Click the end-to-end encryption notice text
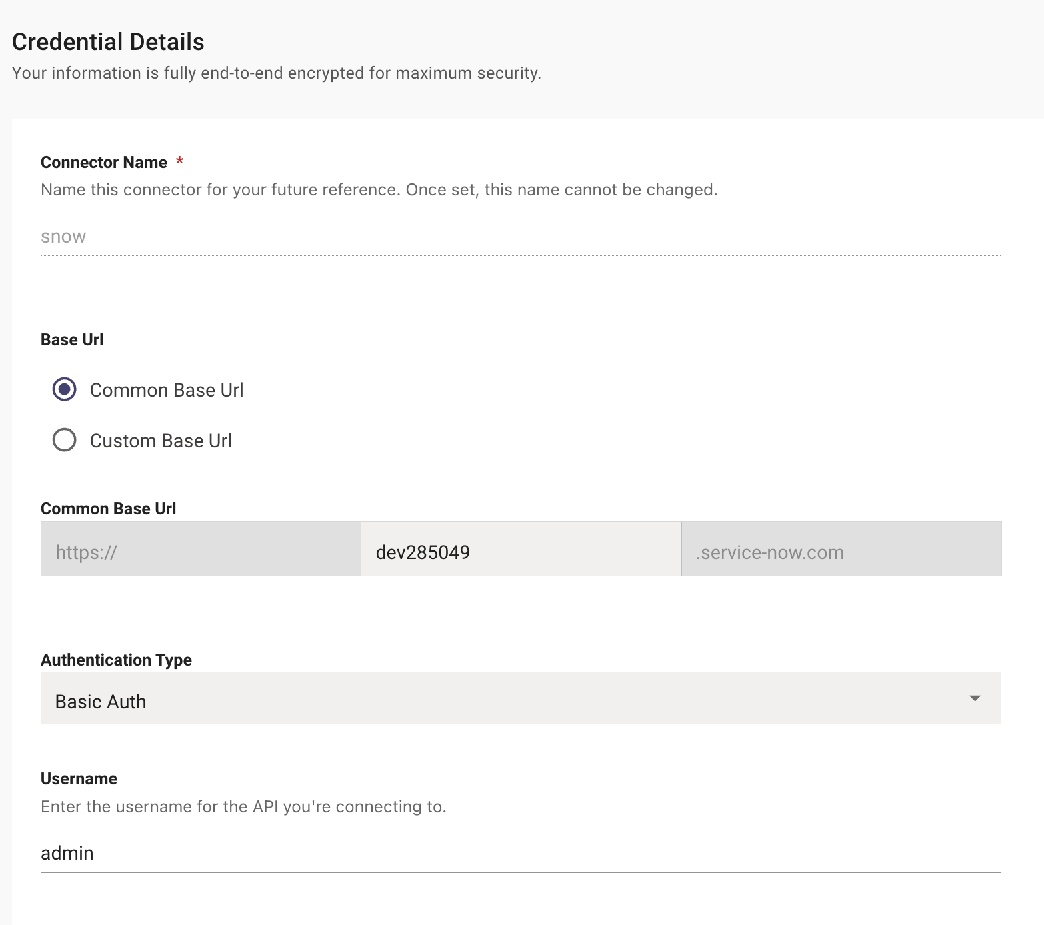 coord(276,73)
